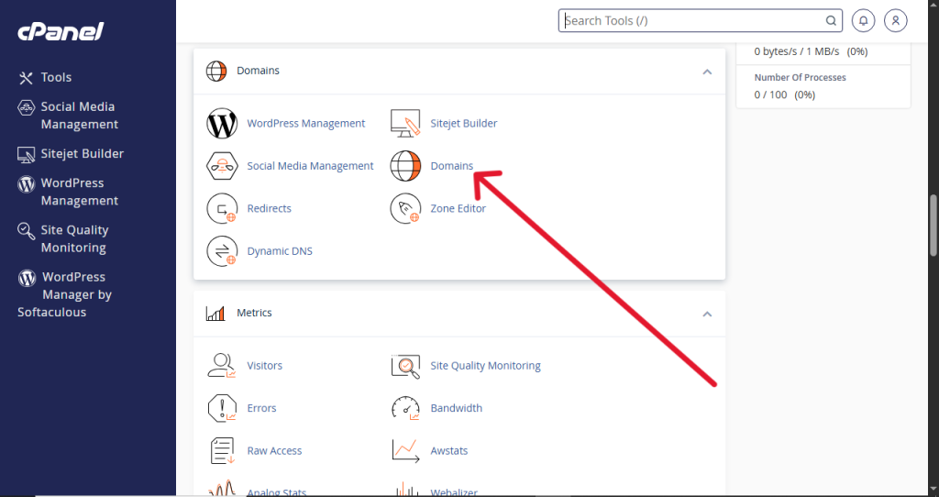939x497 pixels.
Task: Click the Site Quality Monitoring sidebar icon
Action: tap(26, 231)
